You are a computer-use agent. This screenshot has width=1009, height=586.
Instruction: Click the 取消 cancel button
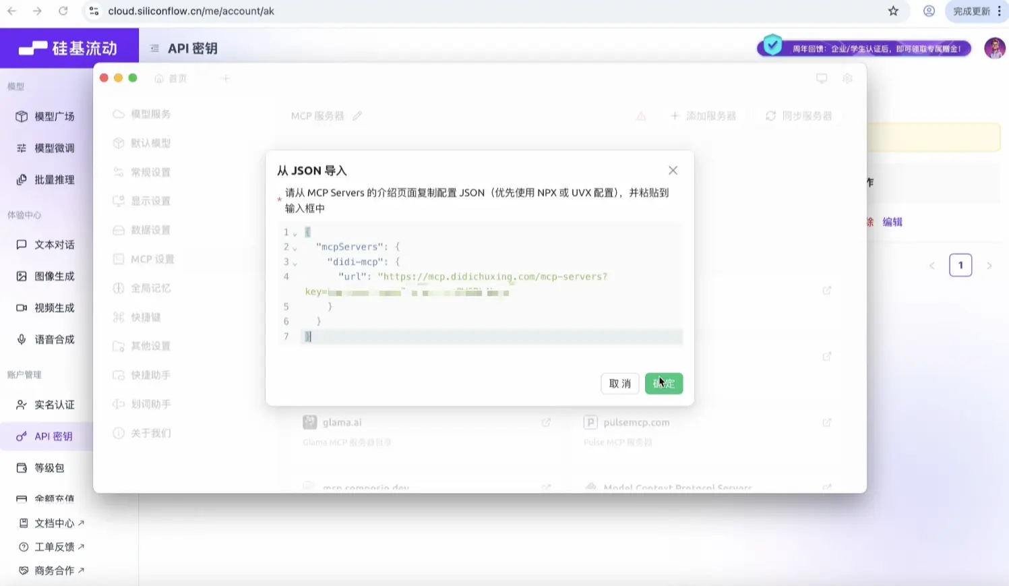619,384
